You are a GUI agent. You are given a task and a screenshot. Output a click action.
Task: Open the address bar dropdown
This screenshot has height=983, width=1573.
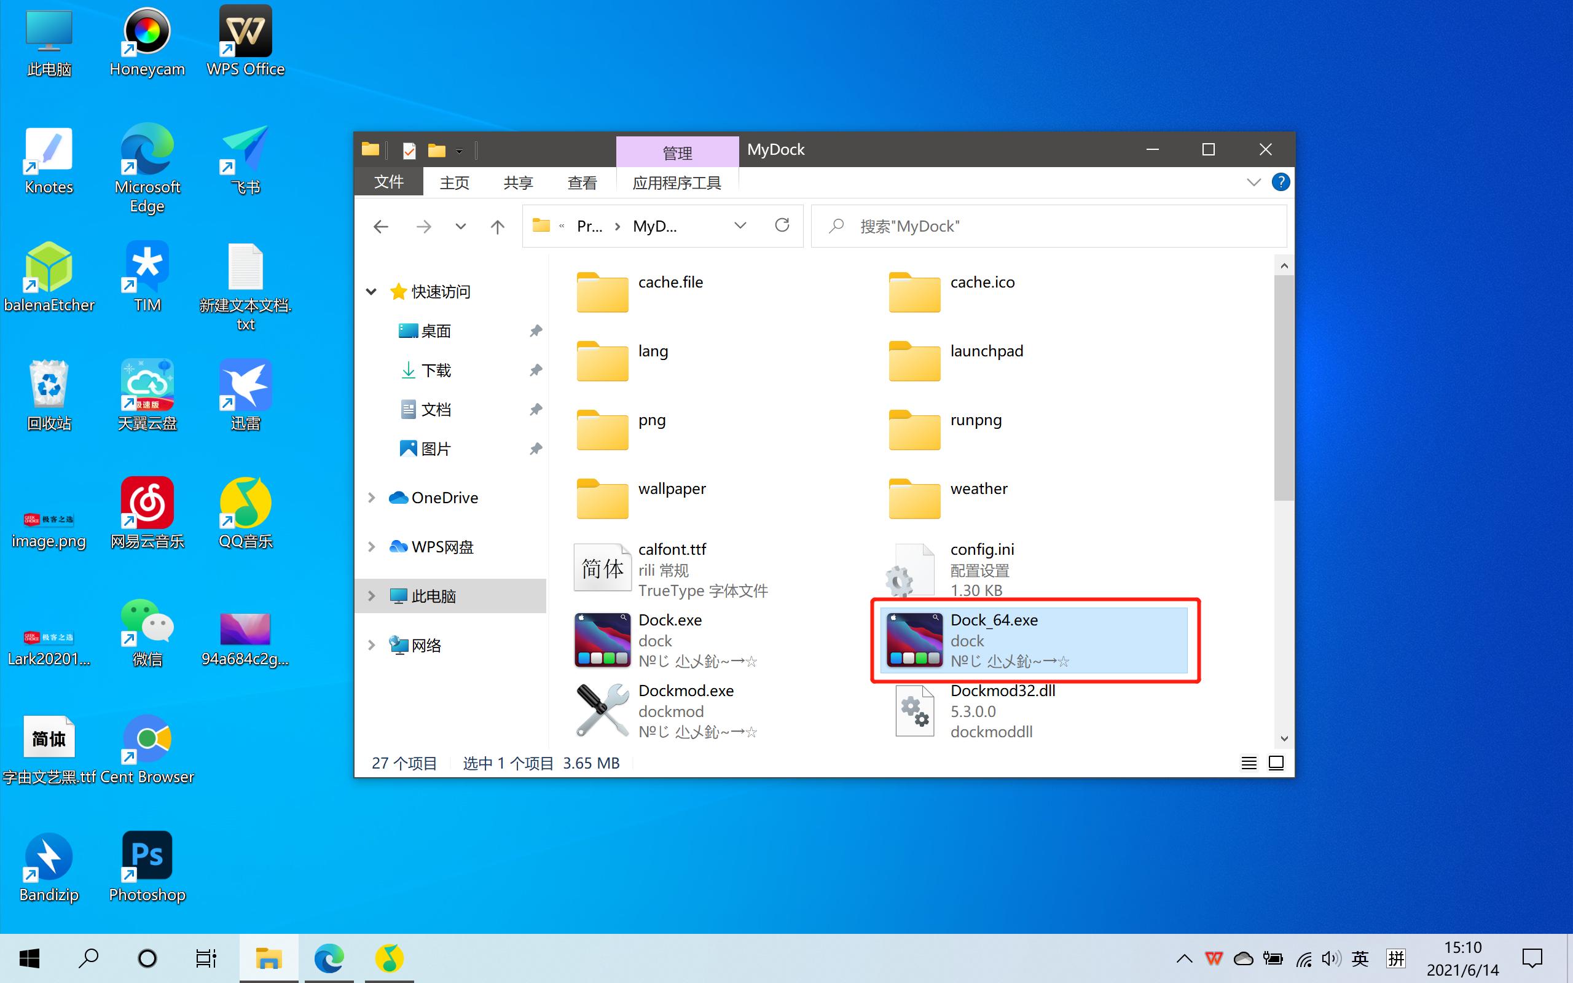[740, 225]
